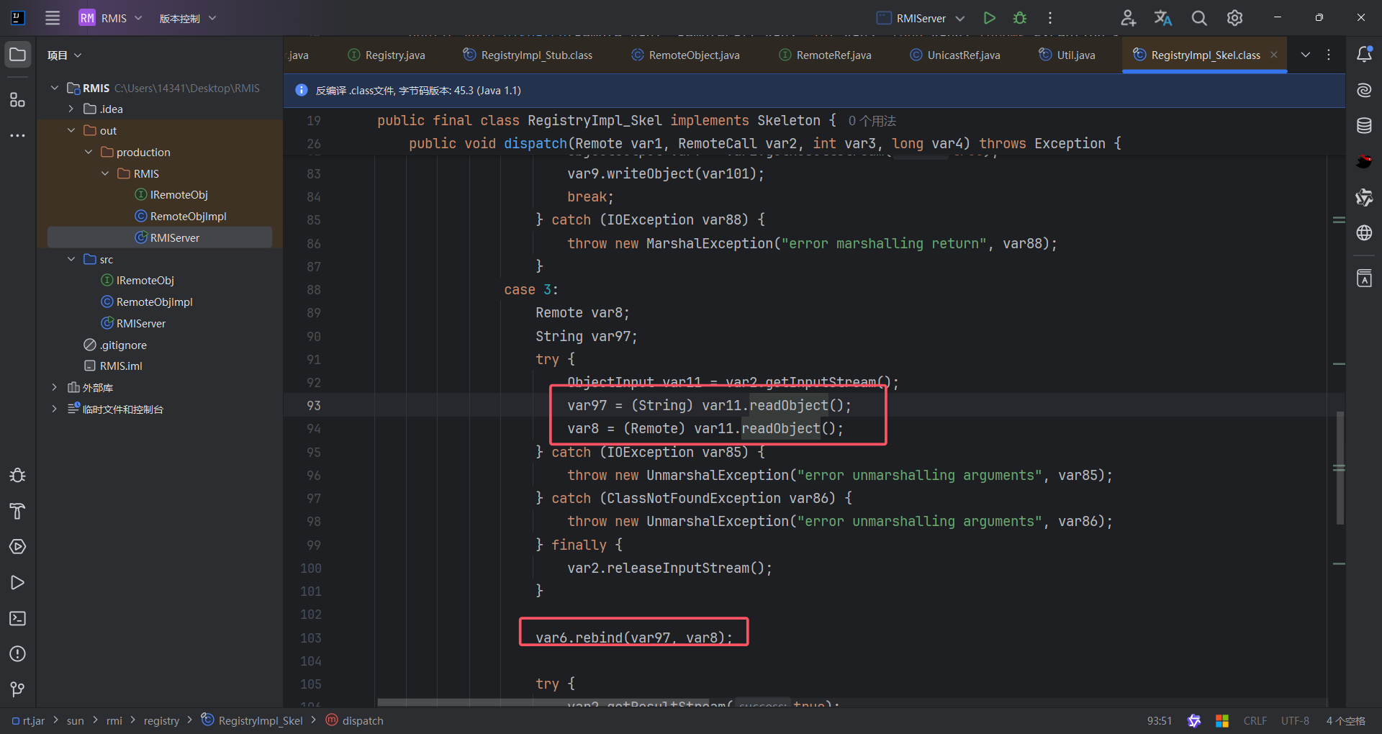The height and width of the screenshot is (734, 1382).
Task: Switch to RegistryImpl_Stub.class tab
Action: click(x=528, y=55)
